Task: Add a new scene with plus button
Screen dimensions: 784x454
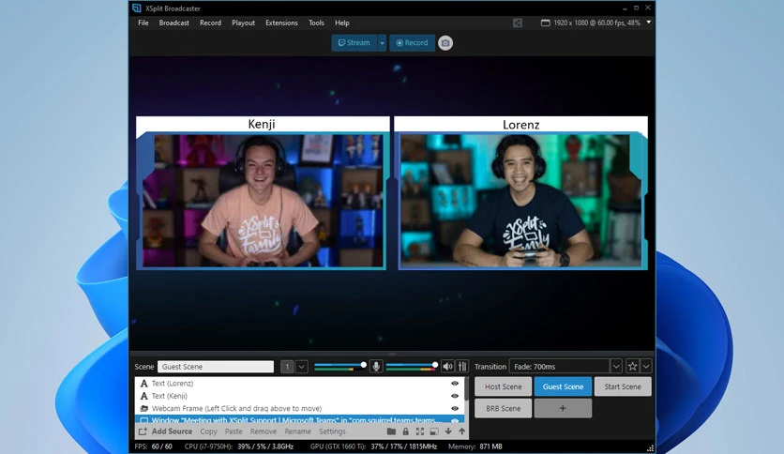Action: tap(563, 408)
